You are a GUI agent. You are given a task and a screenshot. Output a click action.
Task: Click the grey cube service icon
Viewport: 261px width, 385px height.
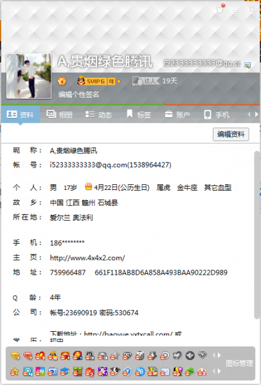pos(140,355)
